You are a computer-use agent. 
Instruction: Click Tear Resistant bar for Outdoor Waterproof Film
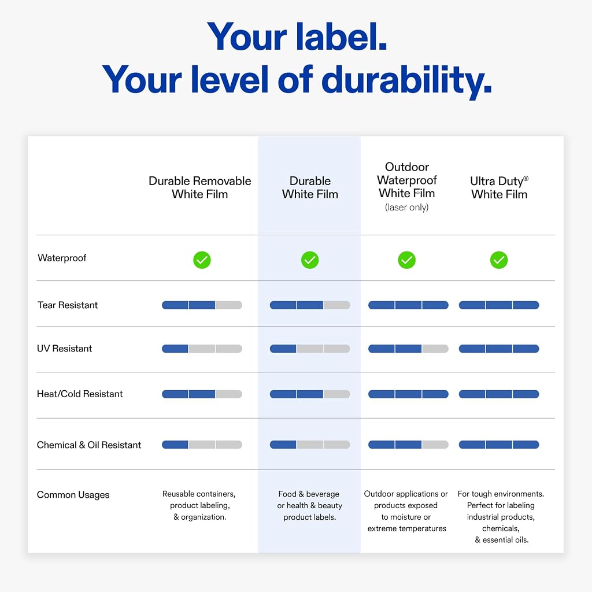tap(408, 305)
